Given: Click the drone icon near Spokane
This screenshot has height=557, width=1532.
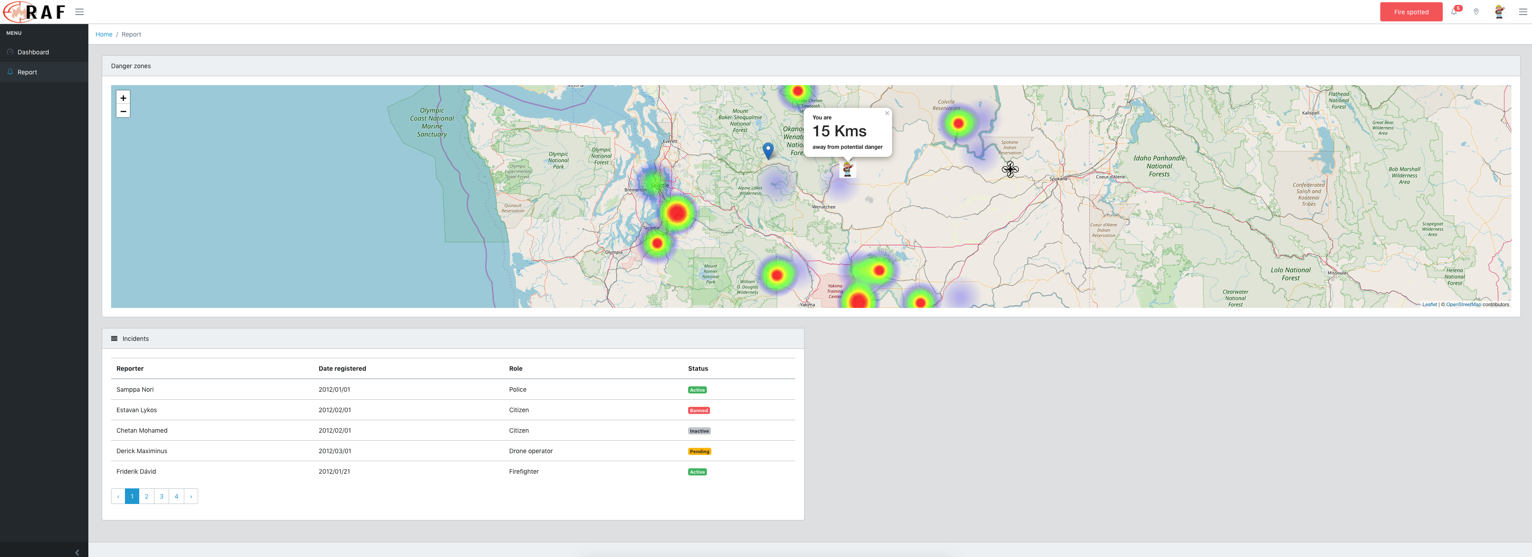Looking at the screenshot, I should pyautogui.click(x=1010, y=169).
